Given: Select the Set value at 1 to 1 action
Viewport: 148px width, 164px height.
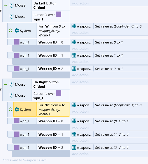Looking at the screenshot, I should pos(109,56).
